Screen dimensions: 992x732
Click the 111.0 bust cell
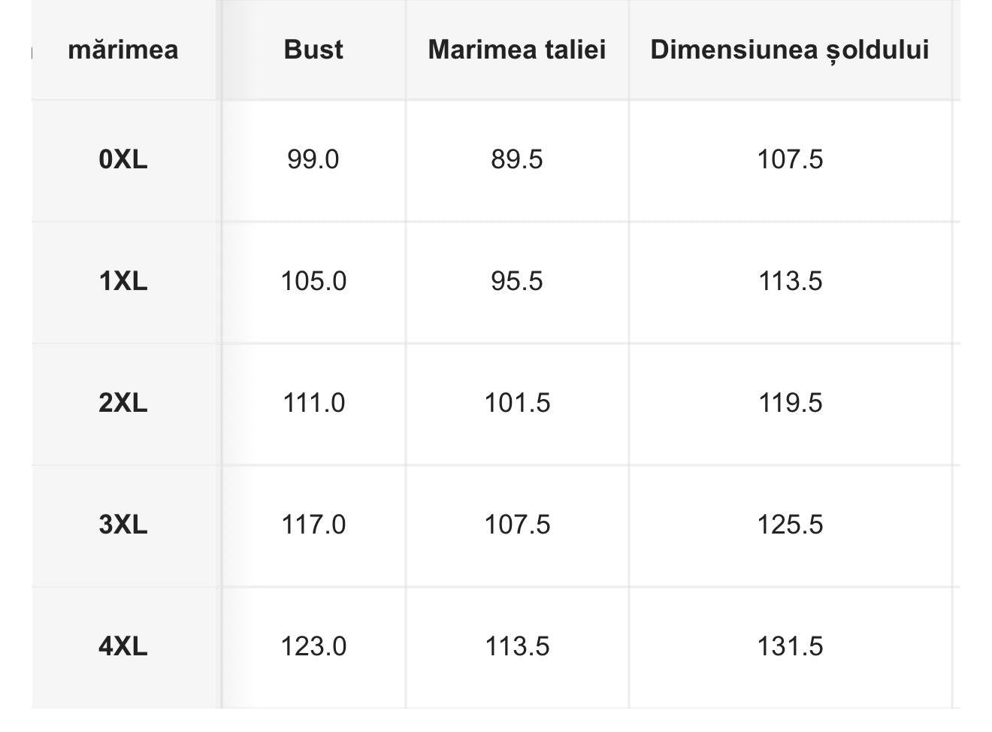click(313, 403)
